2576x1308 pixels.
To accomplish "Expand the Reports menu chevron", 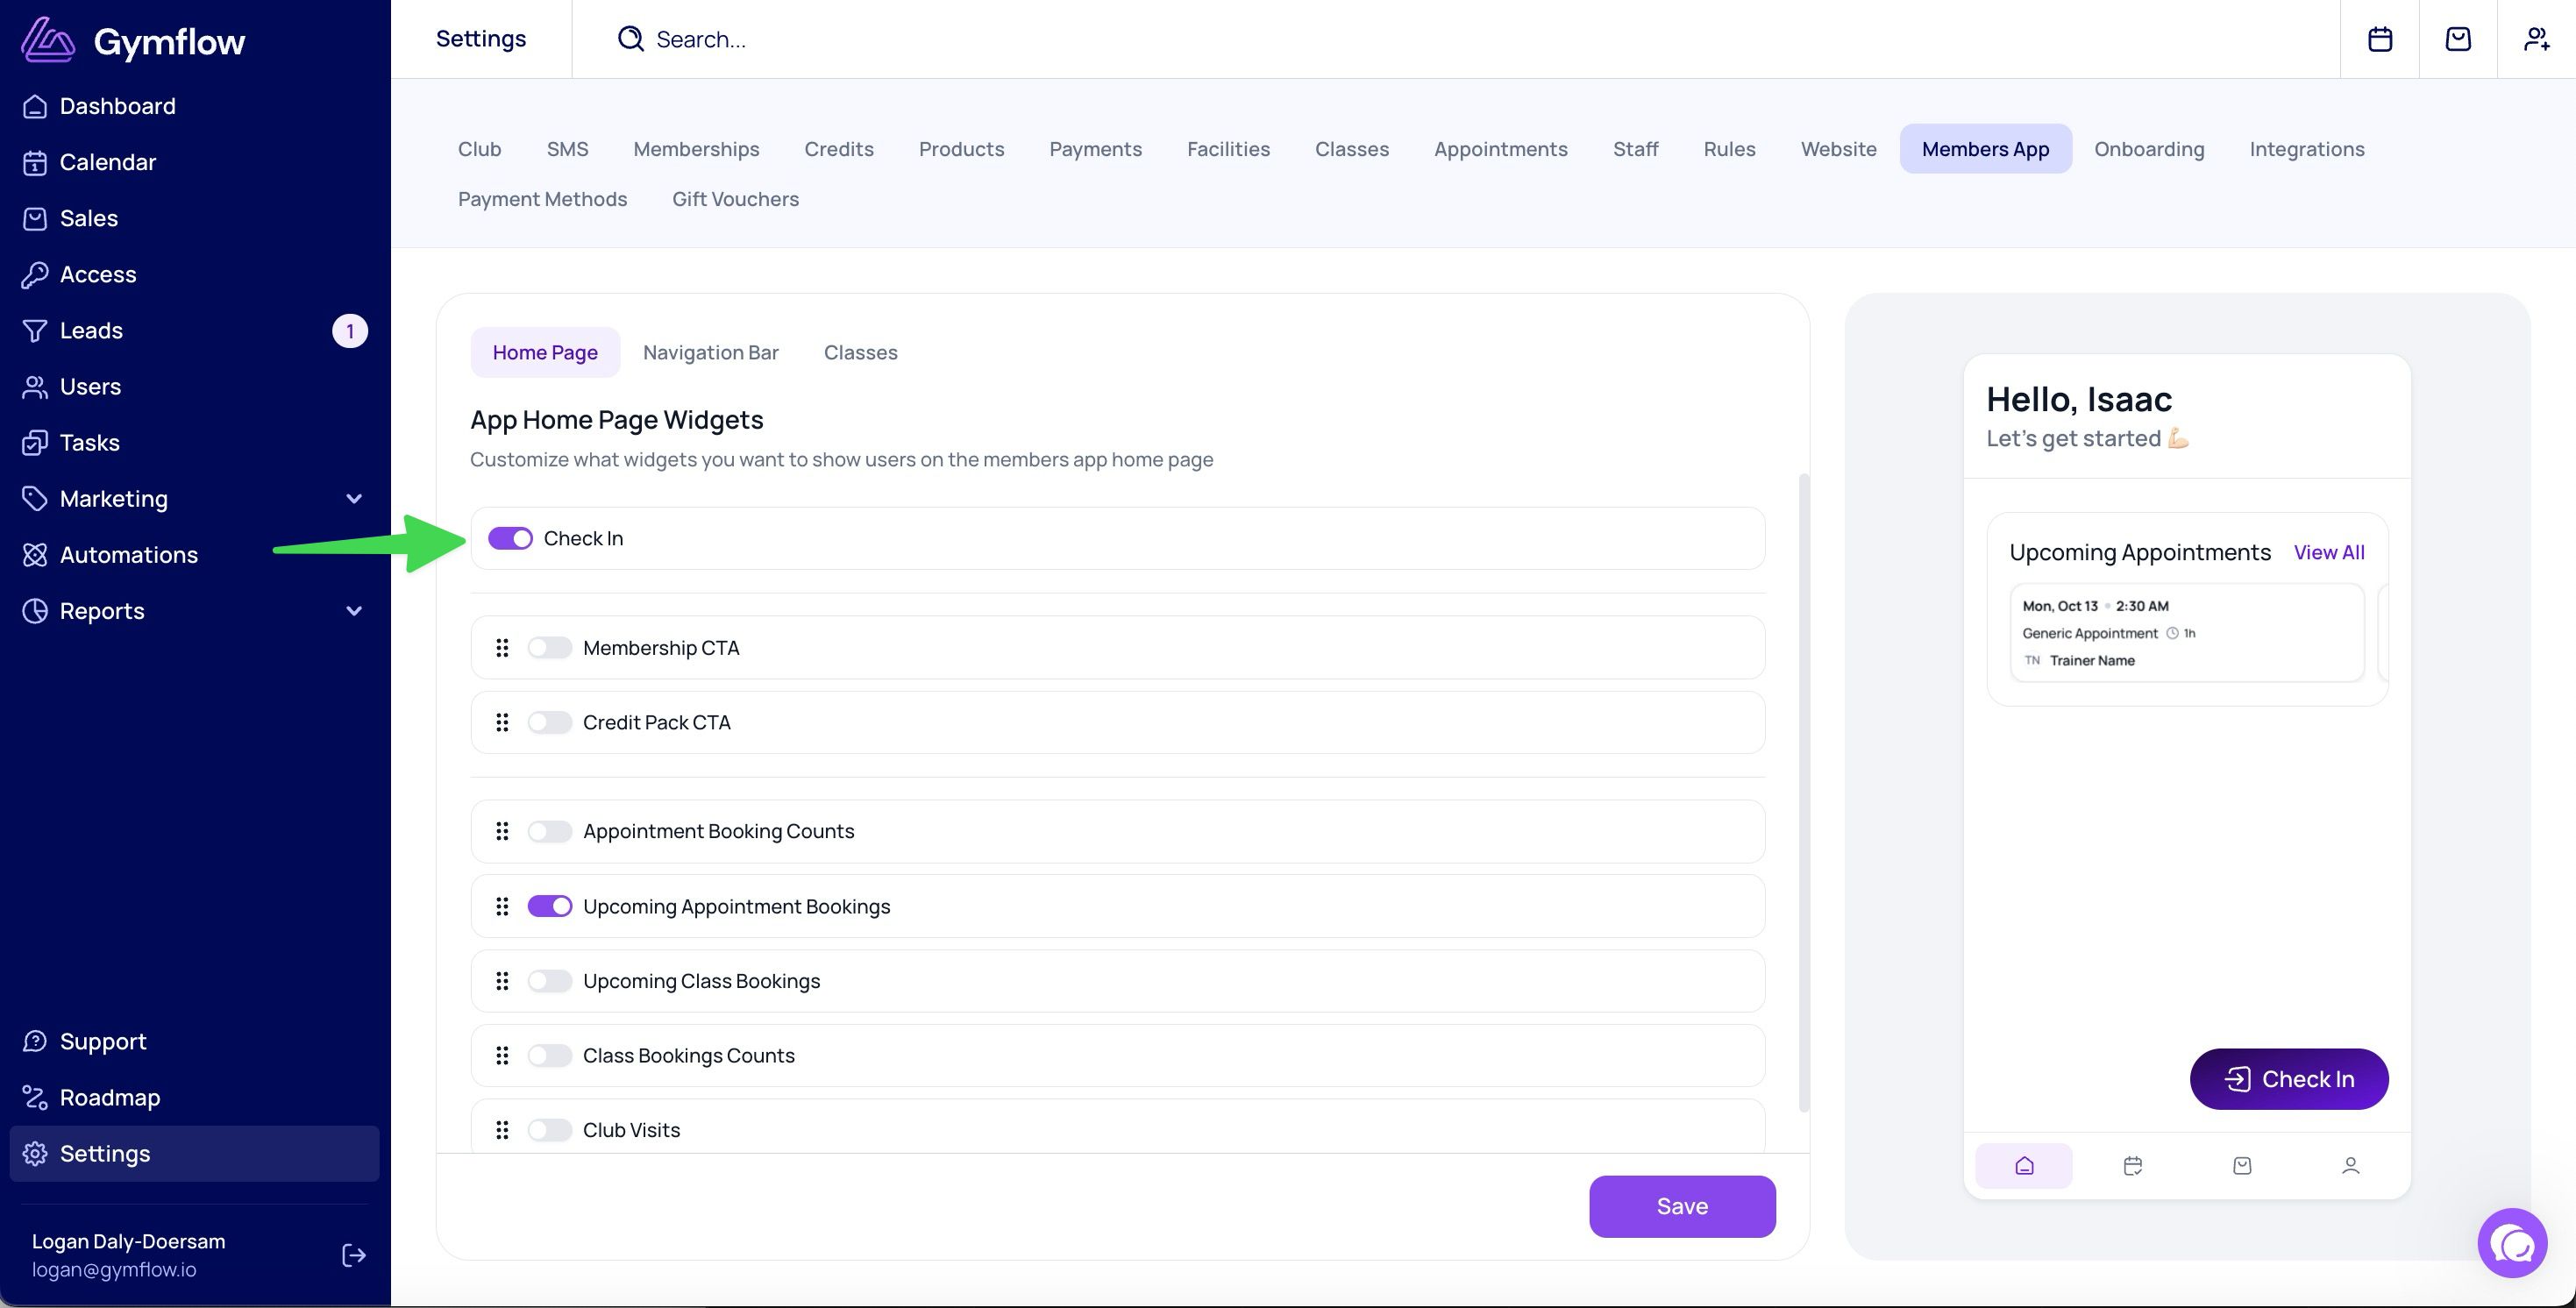I will [354, 611].
